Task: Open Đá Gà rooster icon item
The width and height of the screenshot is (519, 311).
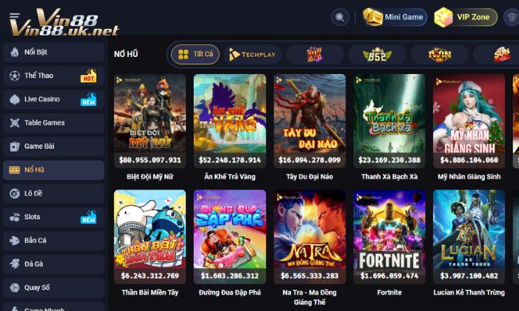Action: [15, 264]
